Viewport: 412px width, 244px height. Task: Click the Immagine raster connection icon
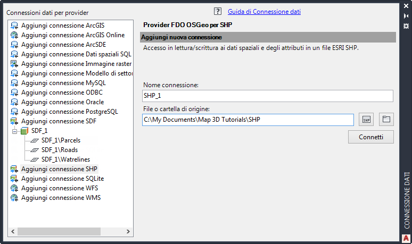[14, 64]
